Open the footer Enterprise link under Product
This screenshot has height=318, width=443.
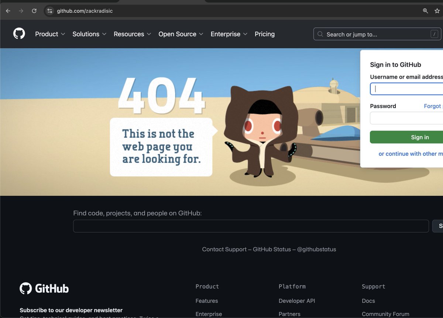click(x=209, y=314)
